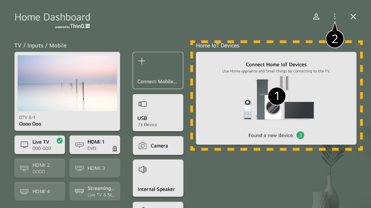Image resolution: width=371 pixels, height=208 pixels.
Task: Click the HDMI 1 port icon
Action: point(79,145)
